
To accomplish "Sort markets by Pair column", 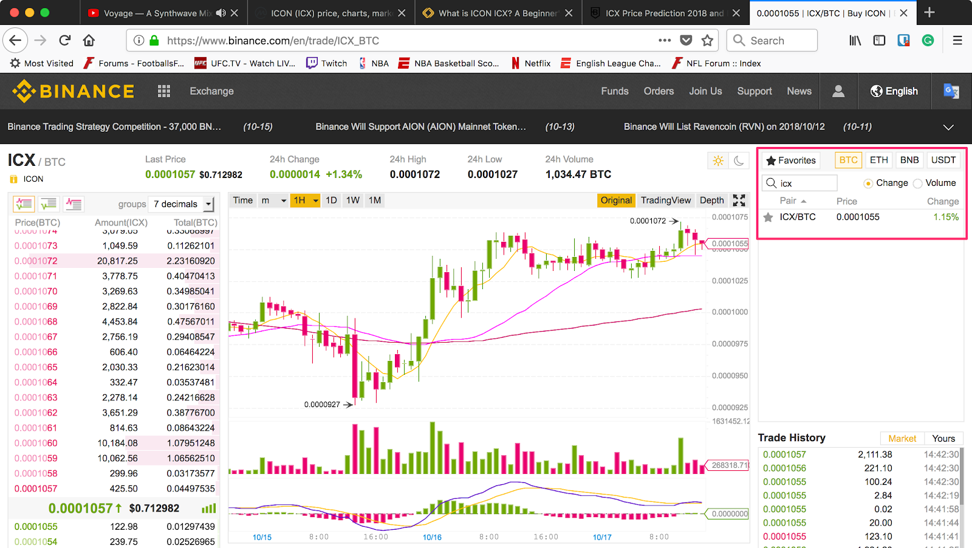I will (792, 201).
